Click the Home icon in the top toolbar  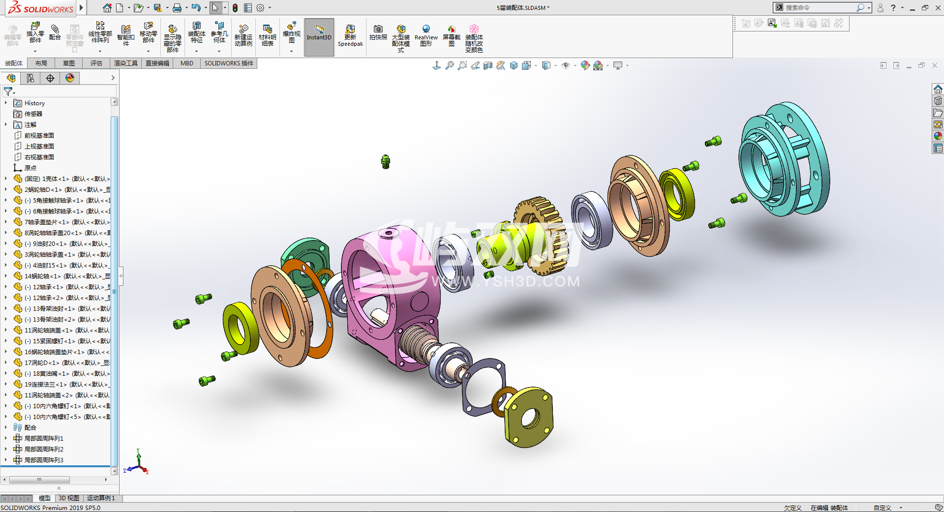click(x=107, y=8)
